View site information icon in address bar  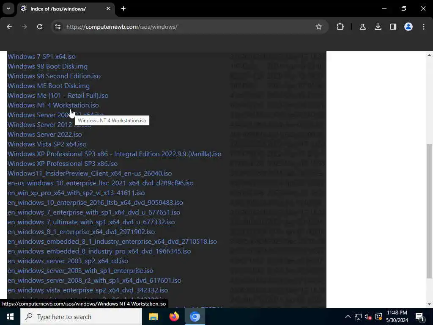pos(58,27)
